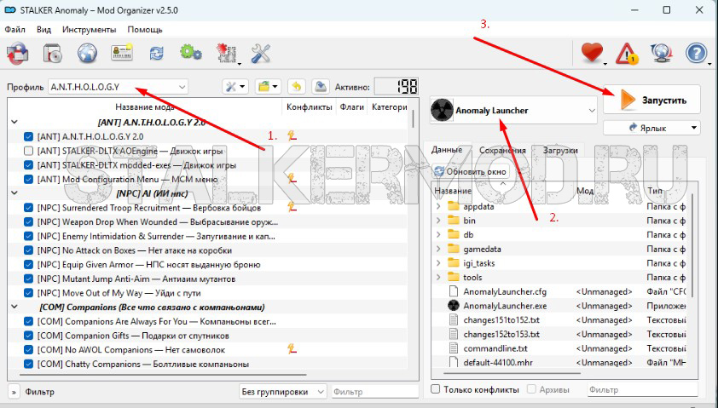Toggle Chatty Companions mod checkbox
The image size is (718, 408).
click(x=28, y=364)
